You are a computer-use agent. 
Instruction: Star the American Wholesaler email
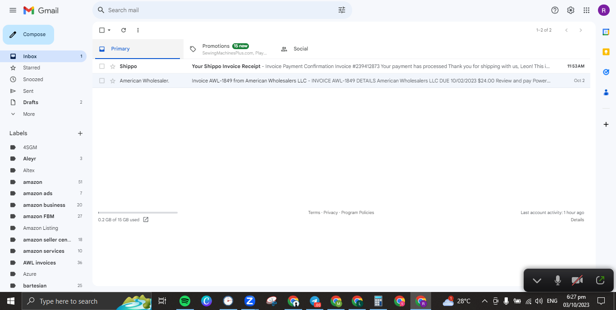tap(113, 81)
